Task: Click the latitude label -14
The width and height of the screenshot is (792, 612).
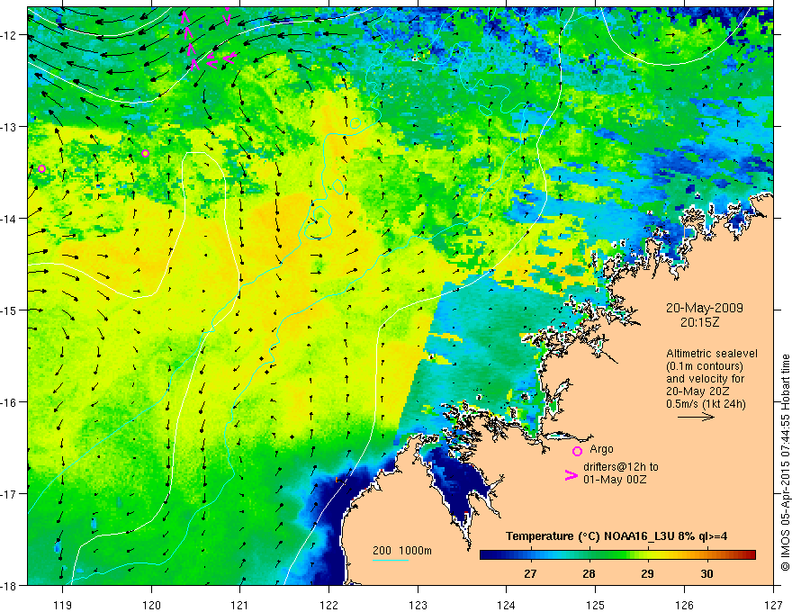Action: [10, 219]
